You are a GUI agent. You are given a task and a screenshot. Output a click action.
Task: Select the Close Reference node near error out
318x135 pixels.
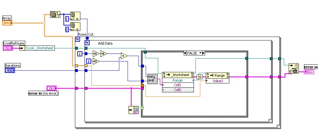tap(294, 68)
